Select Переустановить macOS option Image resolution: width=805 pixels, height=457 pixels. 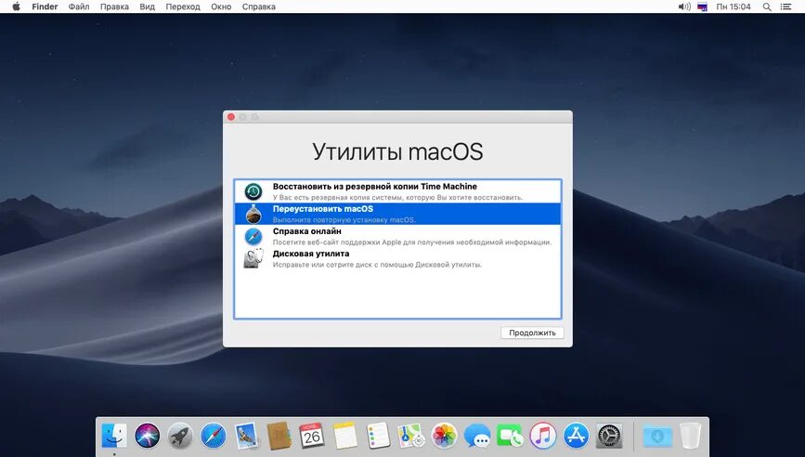click(x=397, y=214)
